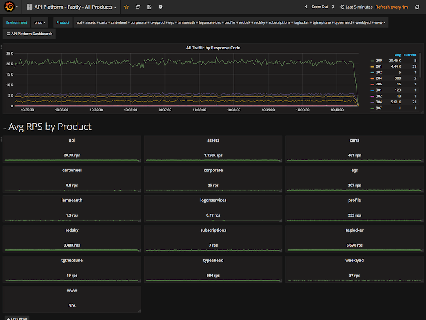Click the legend vertical scrollbar
Image resolution: width=426 pixels, height=320 pixels.
point(420,65)
